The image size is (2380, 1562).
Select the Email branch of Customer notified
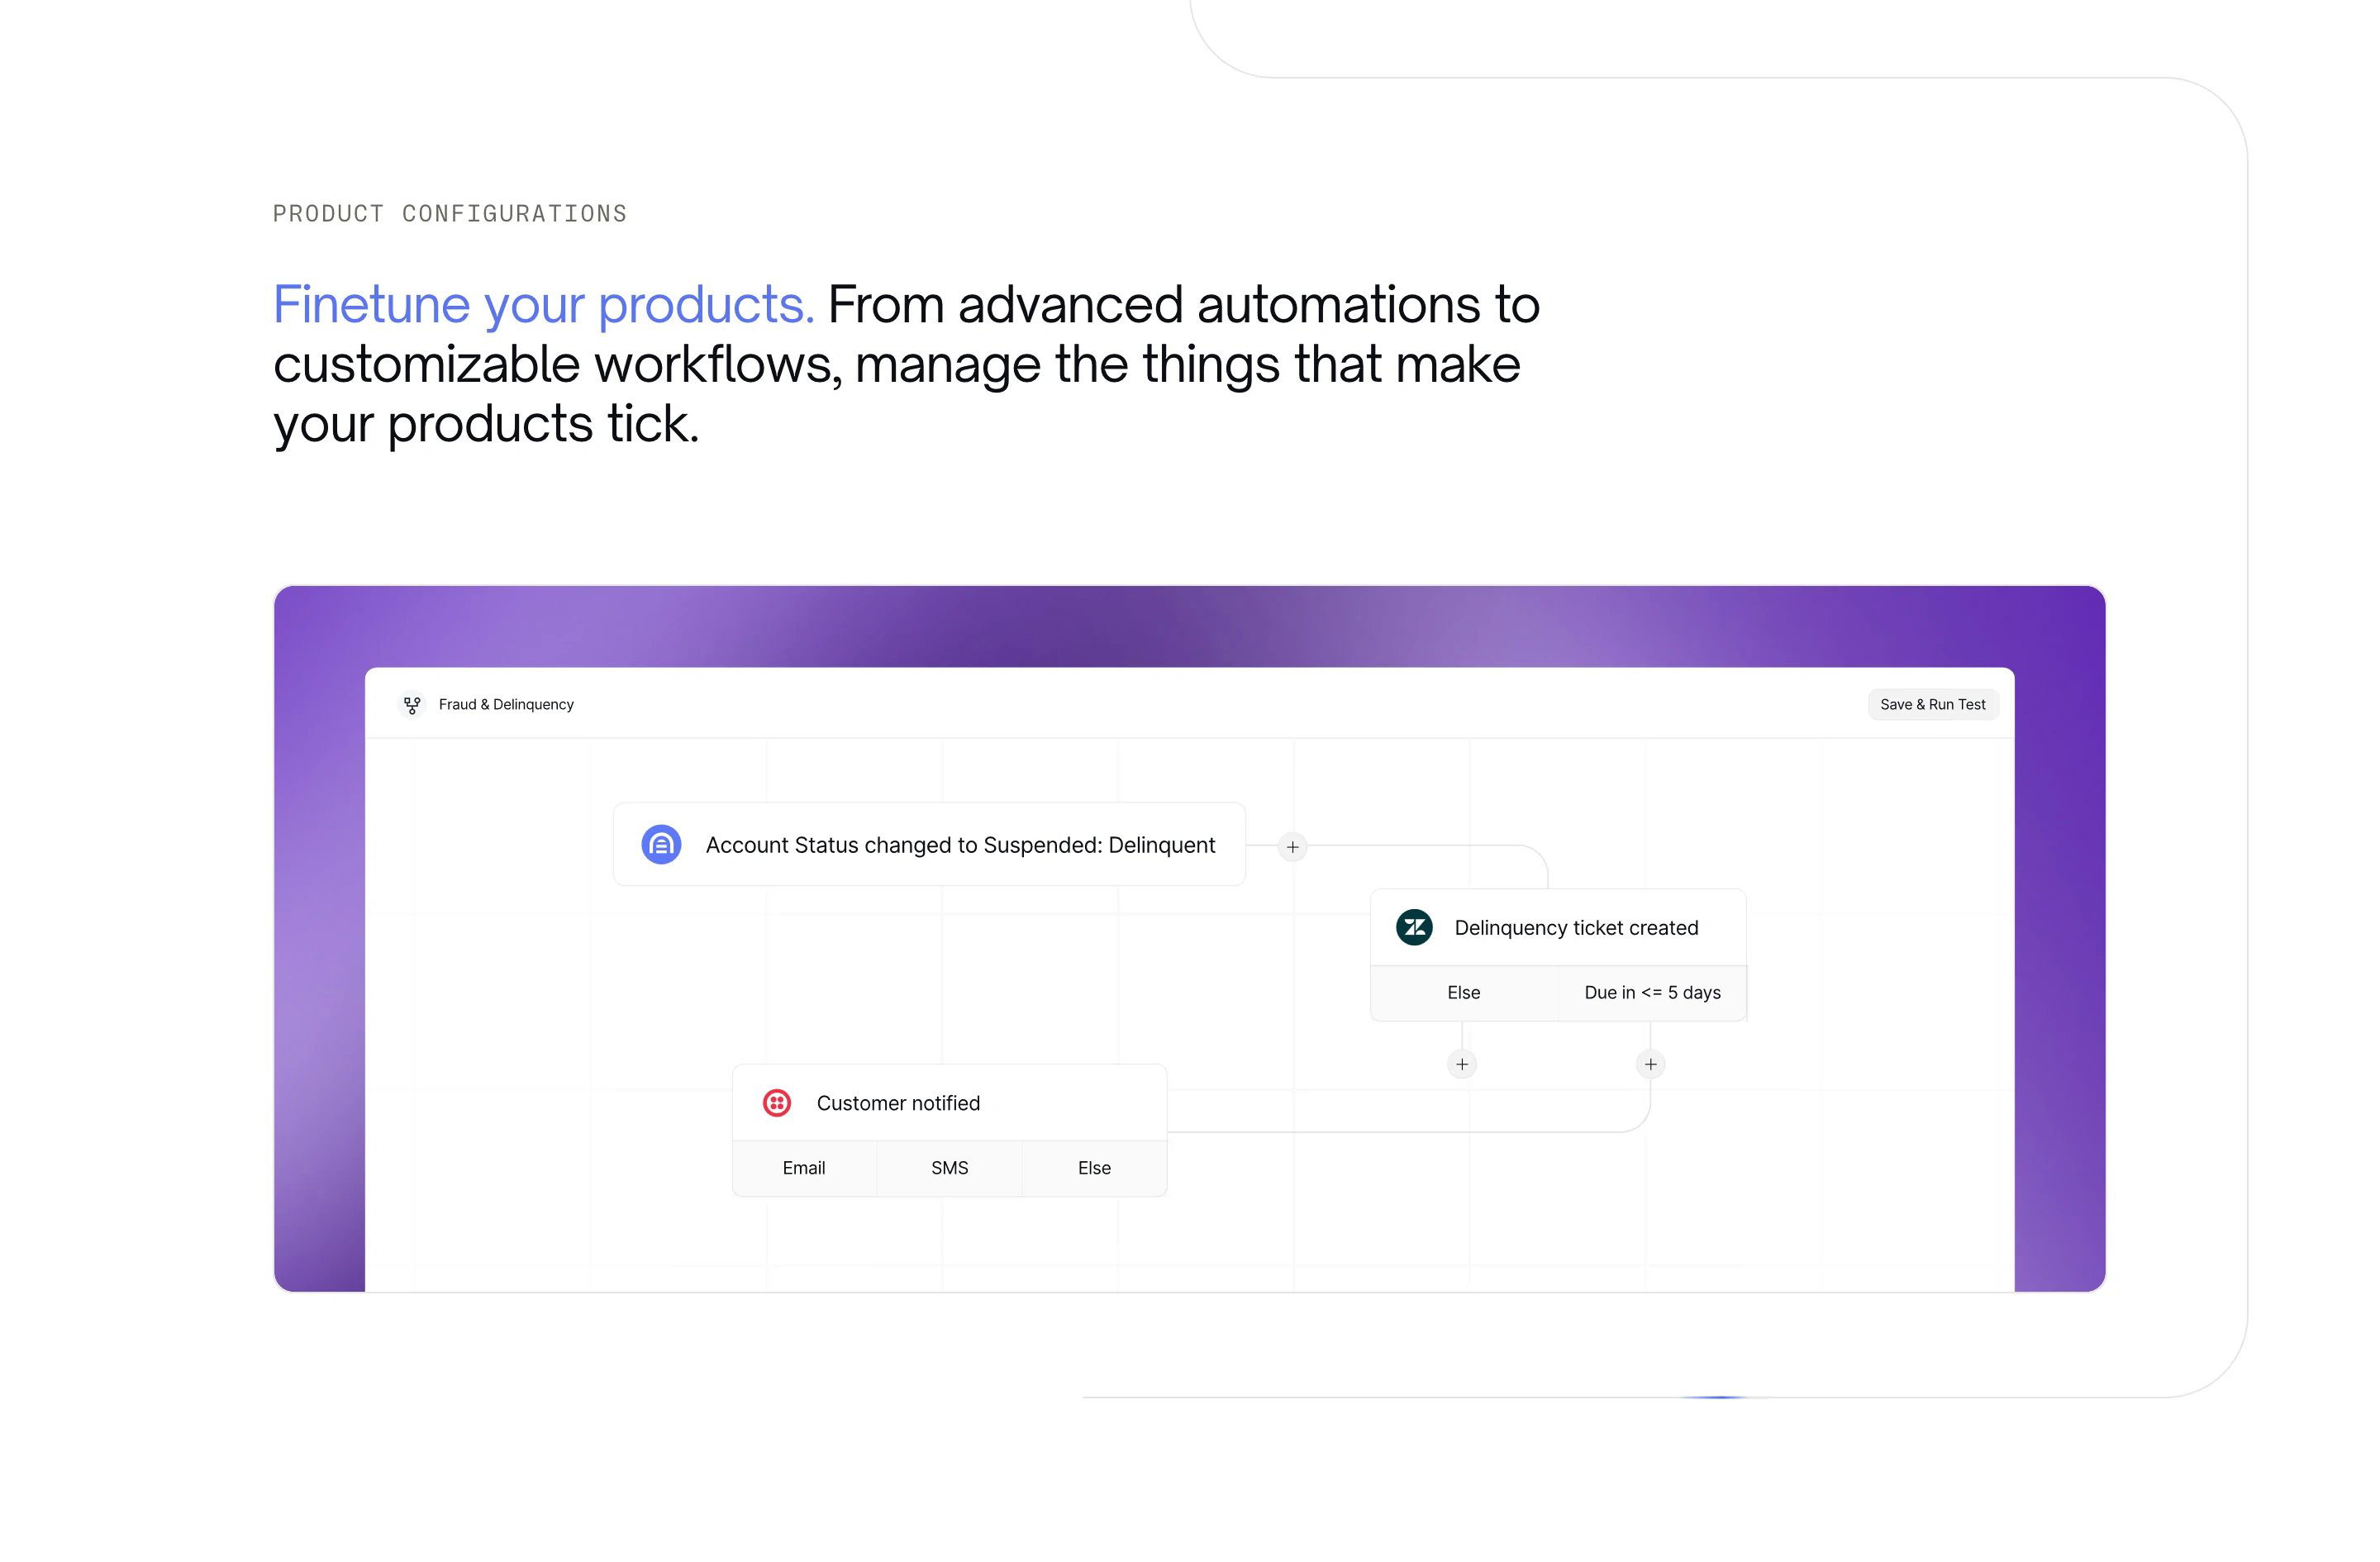click(804, 1168)
